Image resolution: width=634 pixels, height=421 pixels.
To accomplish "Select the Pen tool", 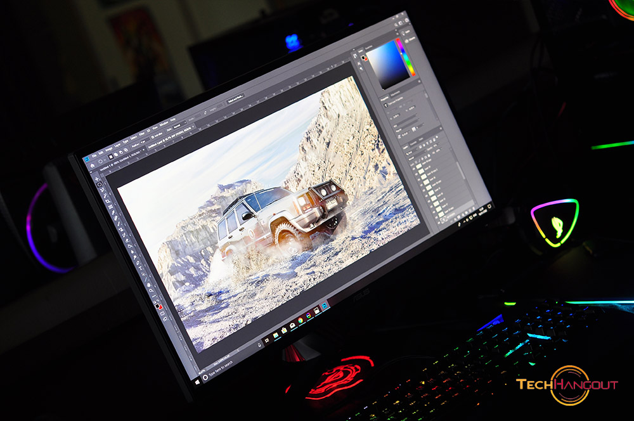I will (x=138, y=263).
